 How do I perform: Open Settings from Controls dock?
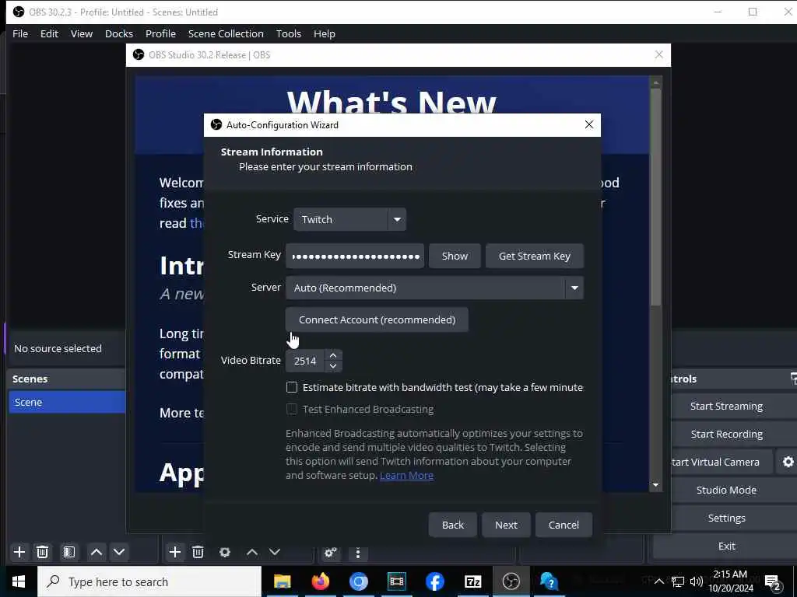pyautogui.click(x=726, y=518)
